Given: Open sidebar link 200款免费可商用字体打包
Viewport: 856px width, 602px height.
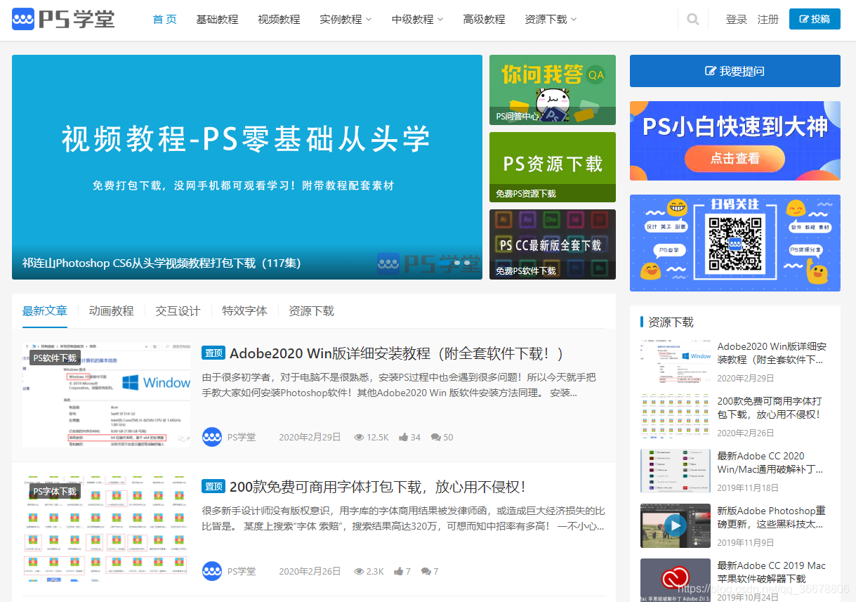Looking at the screenshot, I should pyautogui.click(x=770, y=408).
